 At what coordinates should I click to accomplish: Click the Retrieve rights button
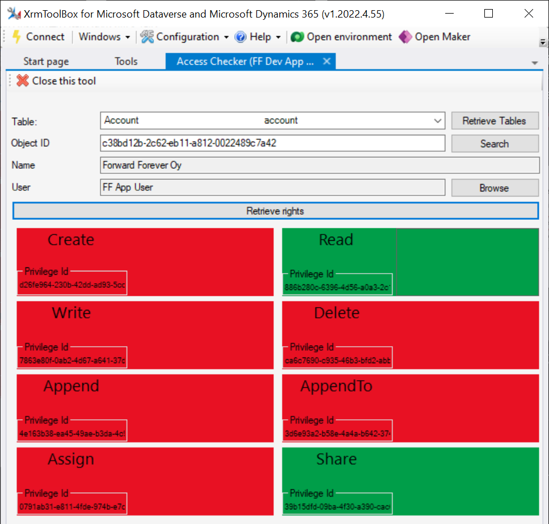pos(275,211)
